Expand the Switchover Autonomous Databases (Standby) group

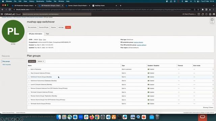click(x=29, y=81)
